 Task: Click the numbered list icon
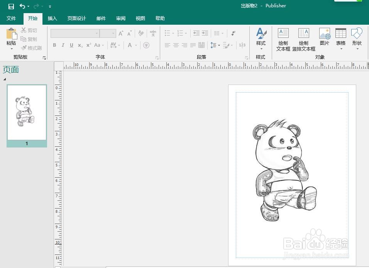(x=180, y=33)
